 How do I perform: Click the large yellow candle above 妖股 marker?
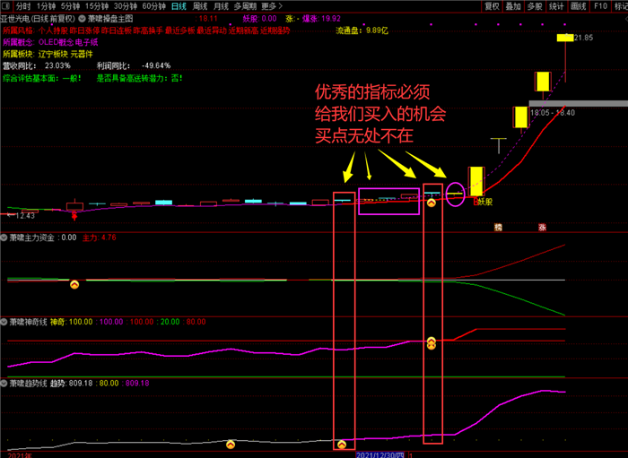coord(476,182)
